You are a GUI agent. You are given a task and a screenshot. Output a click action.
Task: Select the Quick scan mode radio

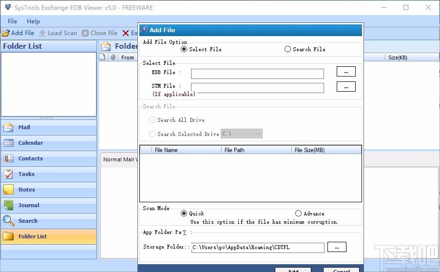[x=184, y=214]
